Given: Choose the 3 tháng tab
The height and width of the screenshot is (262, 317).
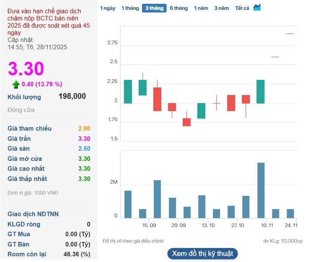Looking at the screenshot, I should (x=154, y=8).
